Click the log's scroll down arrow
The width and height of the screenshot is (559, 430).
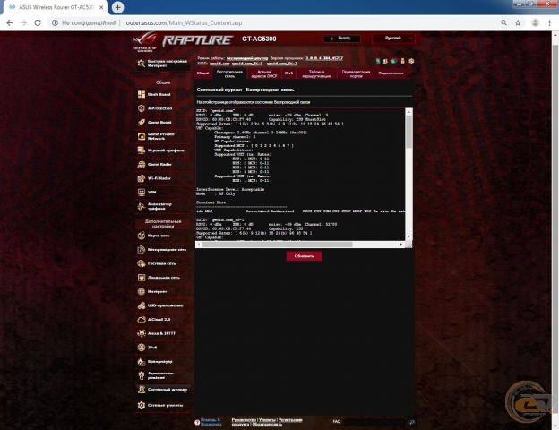(x=408, y=236)
